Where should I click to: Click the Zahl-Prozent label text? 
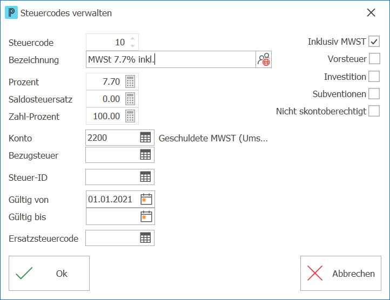(34, 117)
